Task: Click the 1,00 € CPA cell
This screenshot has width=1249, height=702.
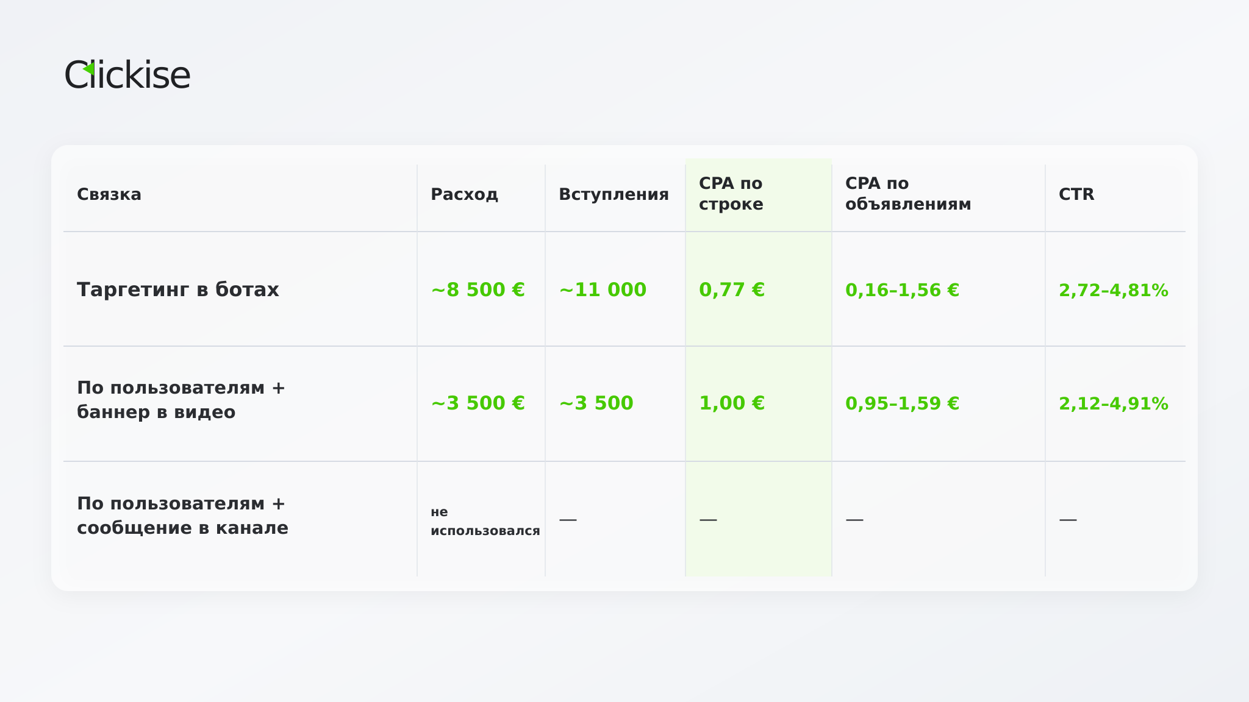Action: coord(732,403)
